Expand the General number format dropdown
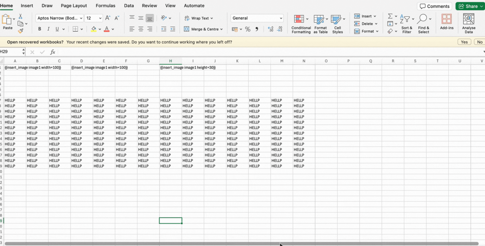Viewport: 485px width, 246px height. 281,18
